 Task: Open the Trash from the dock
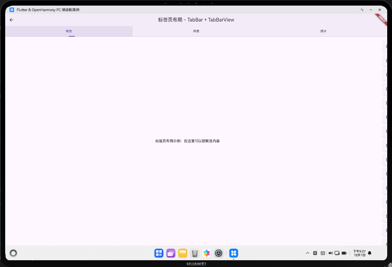tap(195, 253)
